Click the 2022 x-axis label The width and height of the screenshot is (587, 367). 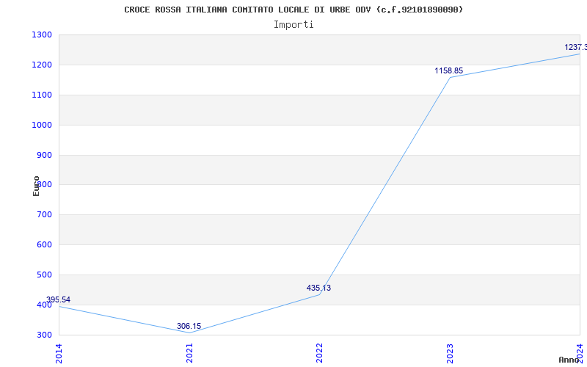tap(319, 354)
